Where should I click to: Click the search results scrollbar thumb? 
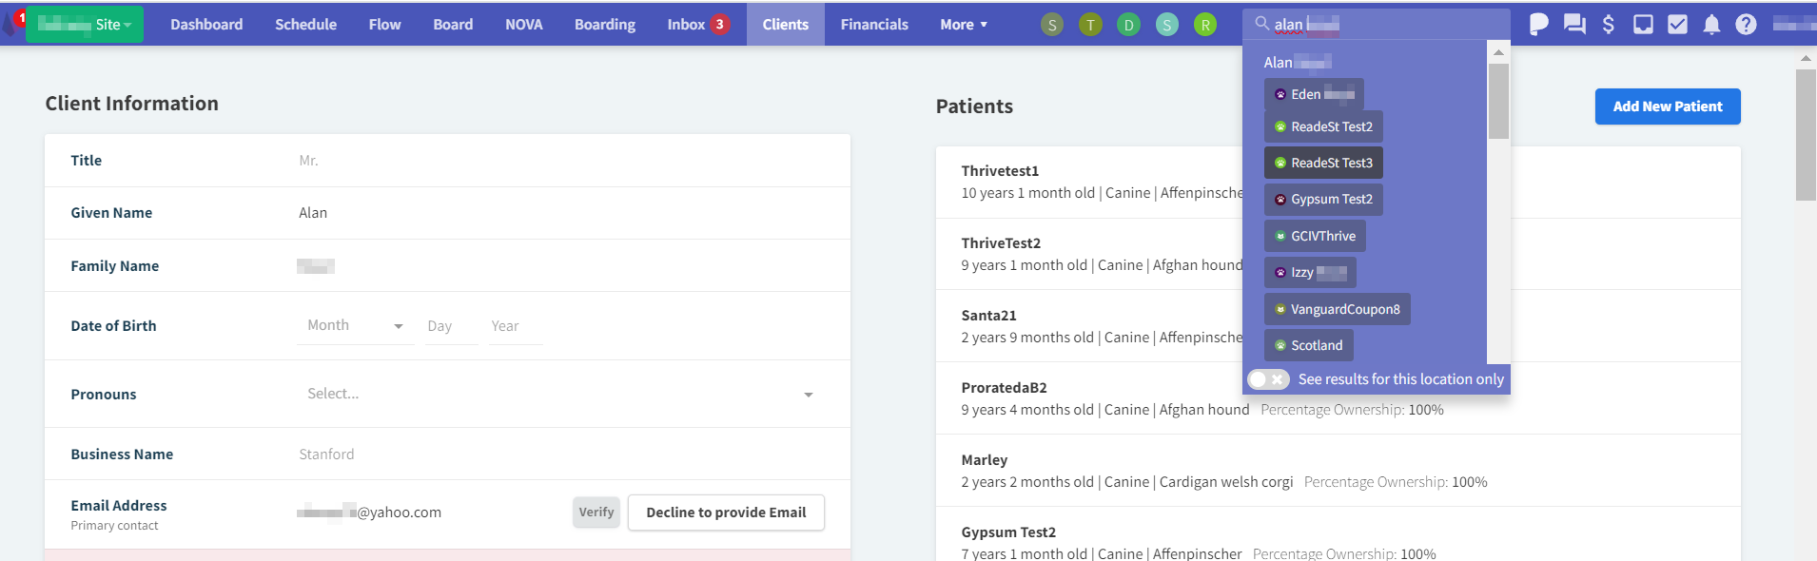tap(1498, 101)
